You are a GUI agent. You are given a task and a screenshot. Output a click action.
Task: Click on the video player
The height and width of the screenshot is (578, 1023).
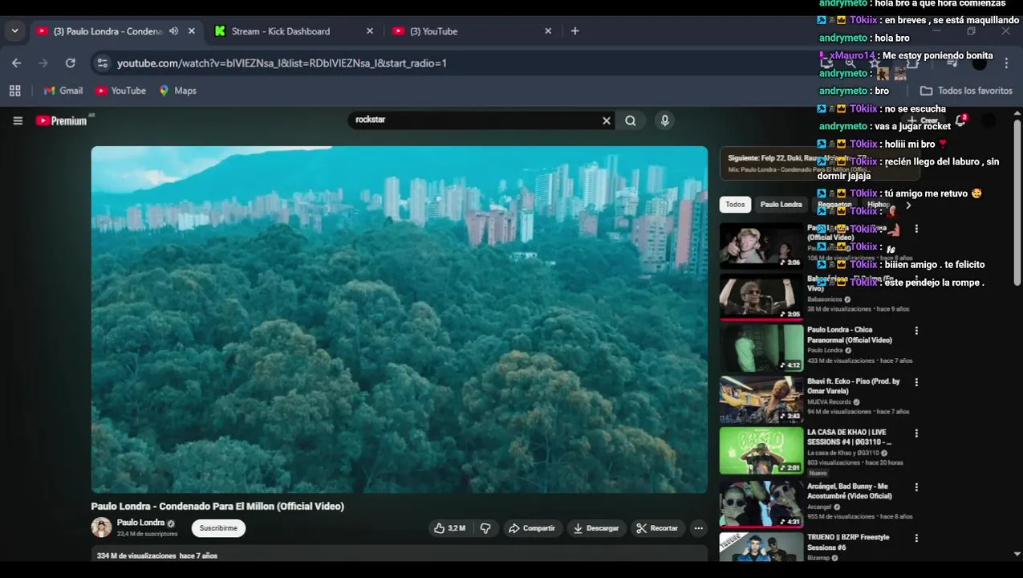pyautogui.click(x=400, y=319)
